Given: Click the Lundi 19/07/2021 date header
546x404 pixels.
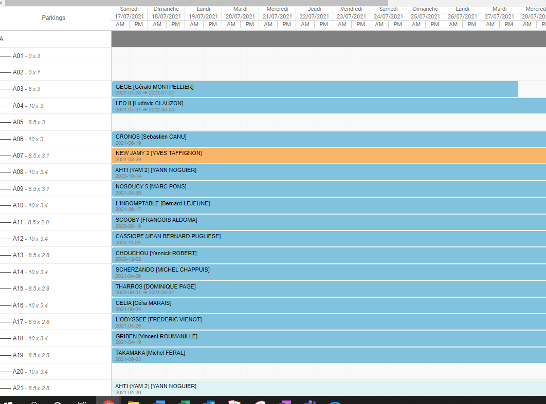Looking at the screenshot, I should click(x=204, y=13).
